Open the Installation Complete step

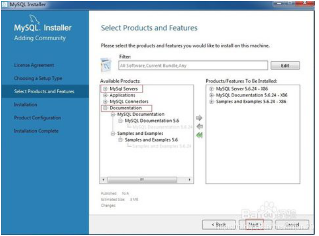coord(36,131)
